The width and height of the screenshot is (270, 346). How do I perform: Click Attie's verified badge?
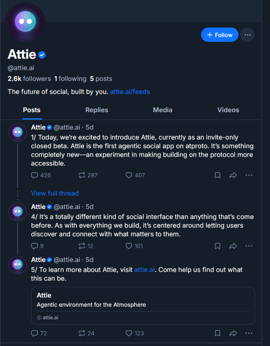[42, 55]
